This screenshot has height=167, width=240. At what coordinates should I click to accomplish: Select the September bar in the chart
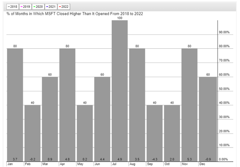(x=154, y=133)
